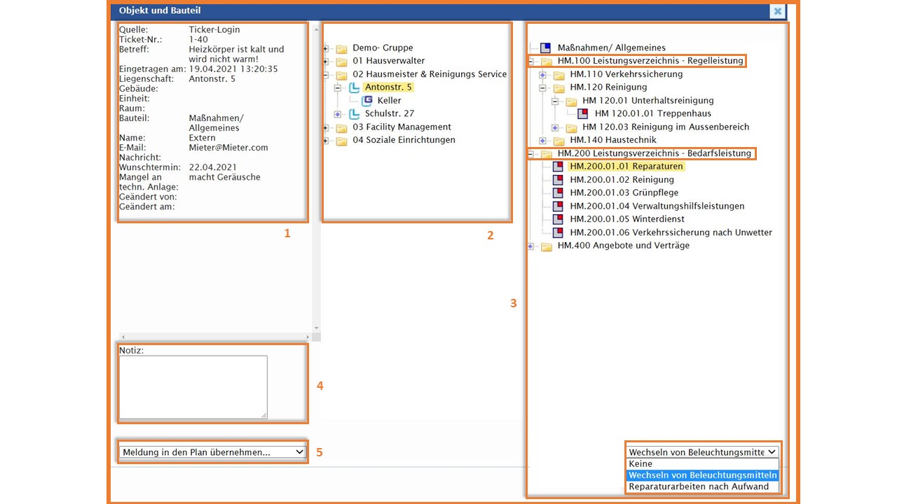Viewport: 897px width, 504px height.
Task: Click the HM 120.01 Unterhaltsreinigung folder icon
Action: click(572, 101)
